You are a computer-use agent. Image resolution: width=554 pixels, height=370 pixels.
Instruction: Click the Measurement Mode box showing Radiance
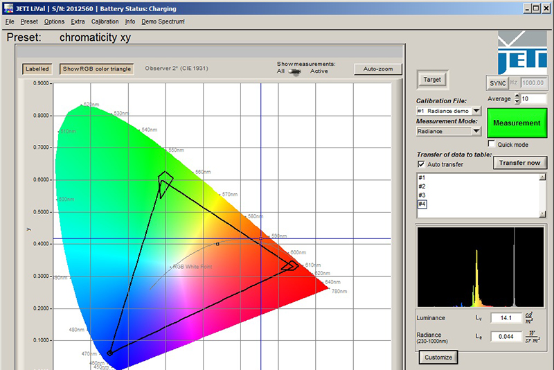(x=444, y=131)
